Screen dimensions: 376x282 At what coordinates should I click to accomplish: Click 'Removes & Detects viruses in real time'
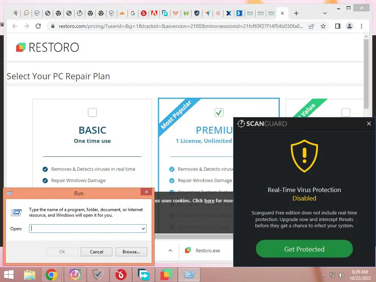click(93, 169)
